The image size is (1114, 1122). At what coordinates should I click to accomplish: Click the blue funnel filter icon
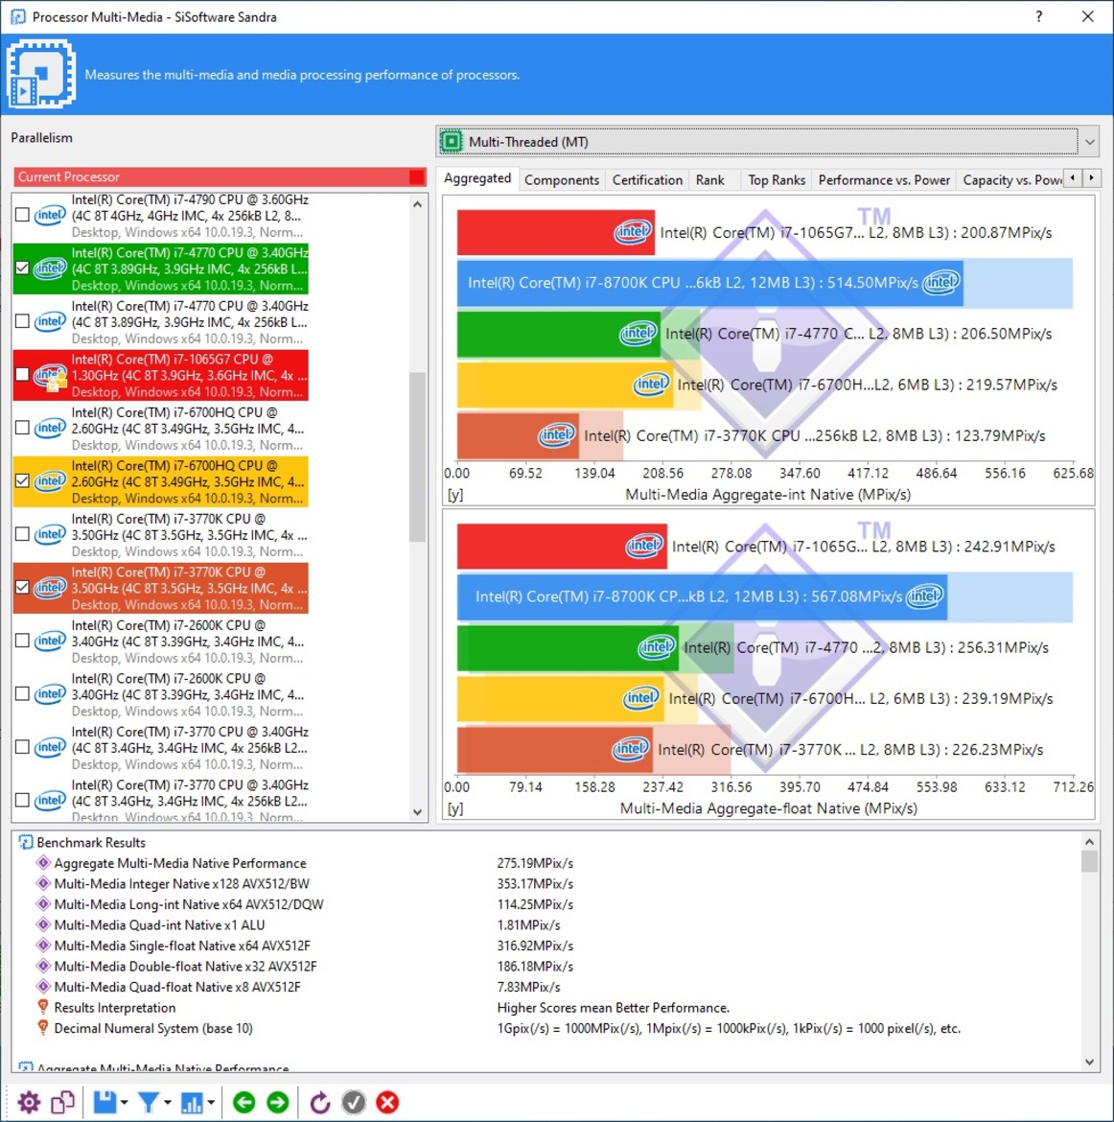[148, 1102]
